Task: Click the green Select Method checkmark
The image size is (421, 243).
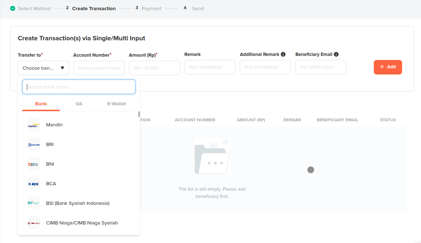Action: [x=13, y=8]
